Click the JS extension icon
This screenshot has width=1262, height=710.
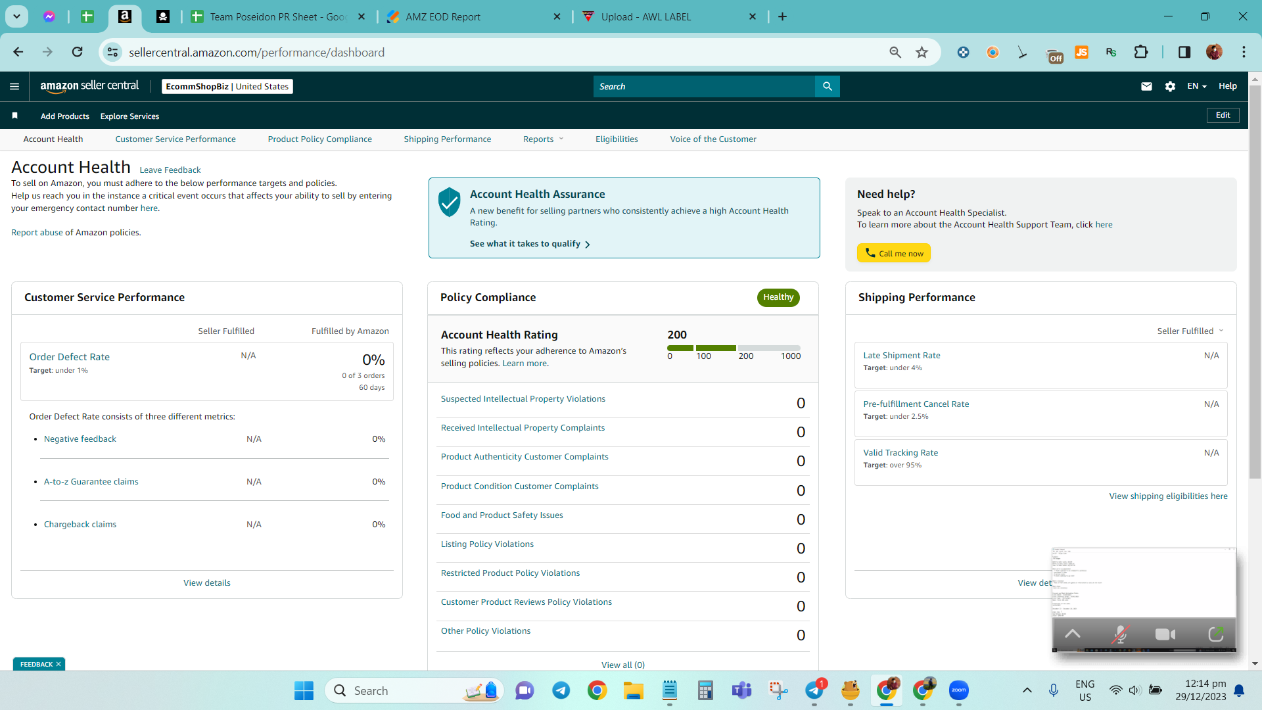pyautogui.click(x=1081, y=52)
